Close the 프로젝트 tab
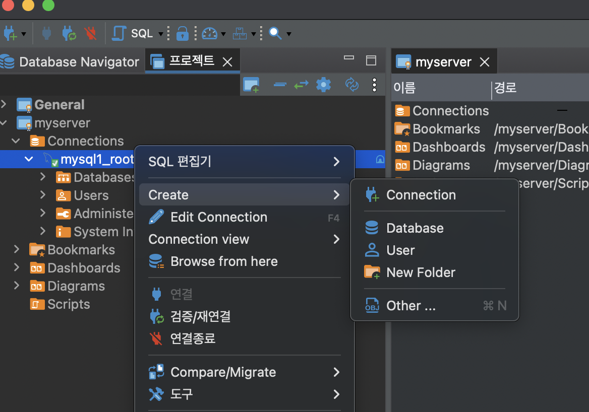Viewport: 589px width, 412px height. (x=227, y=61)
